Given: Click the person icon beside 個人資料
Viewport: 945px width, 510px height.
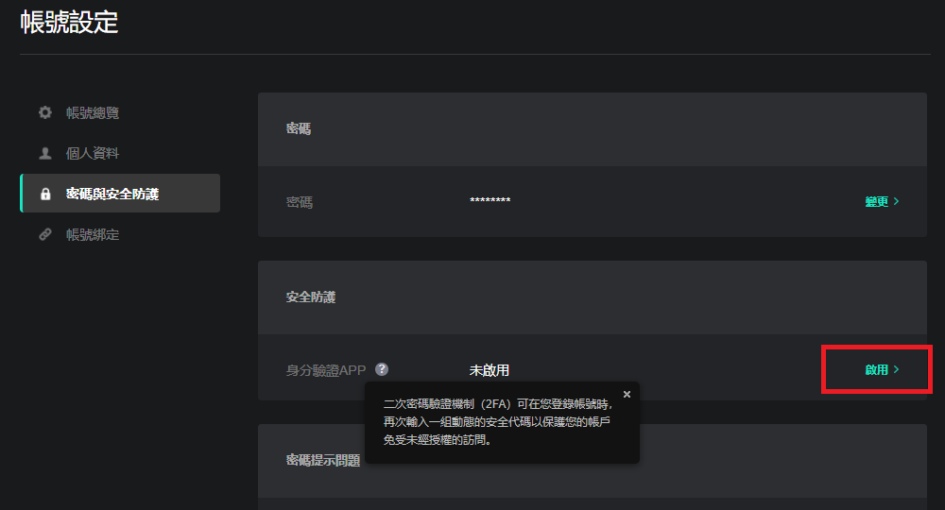Looking at the screenshot, I should 44,153.
